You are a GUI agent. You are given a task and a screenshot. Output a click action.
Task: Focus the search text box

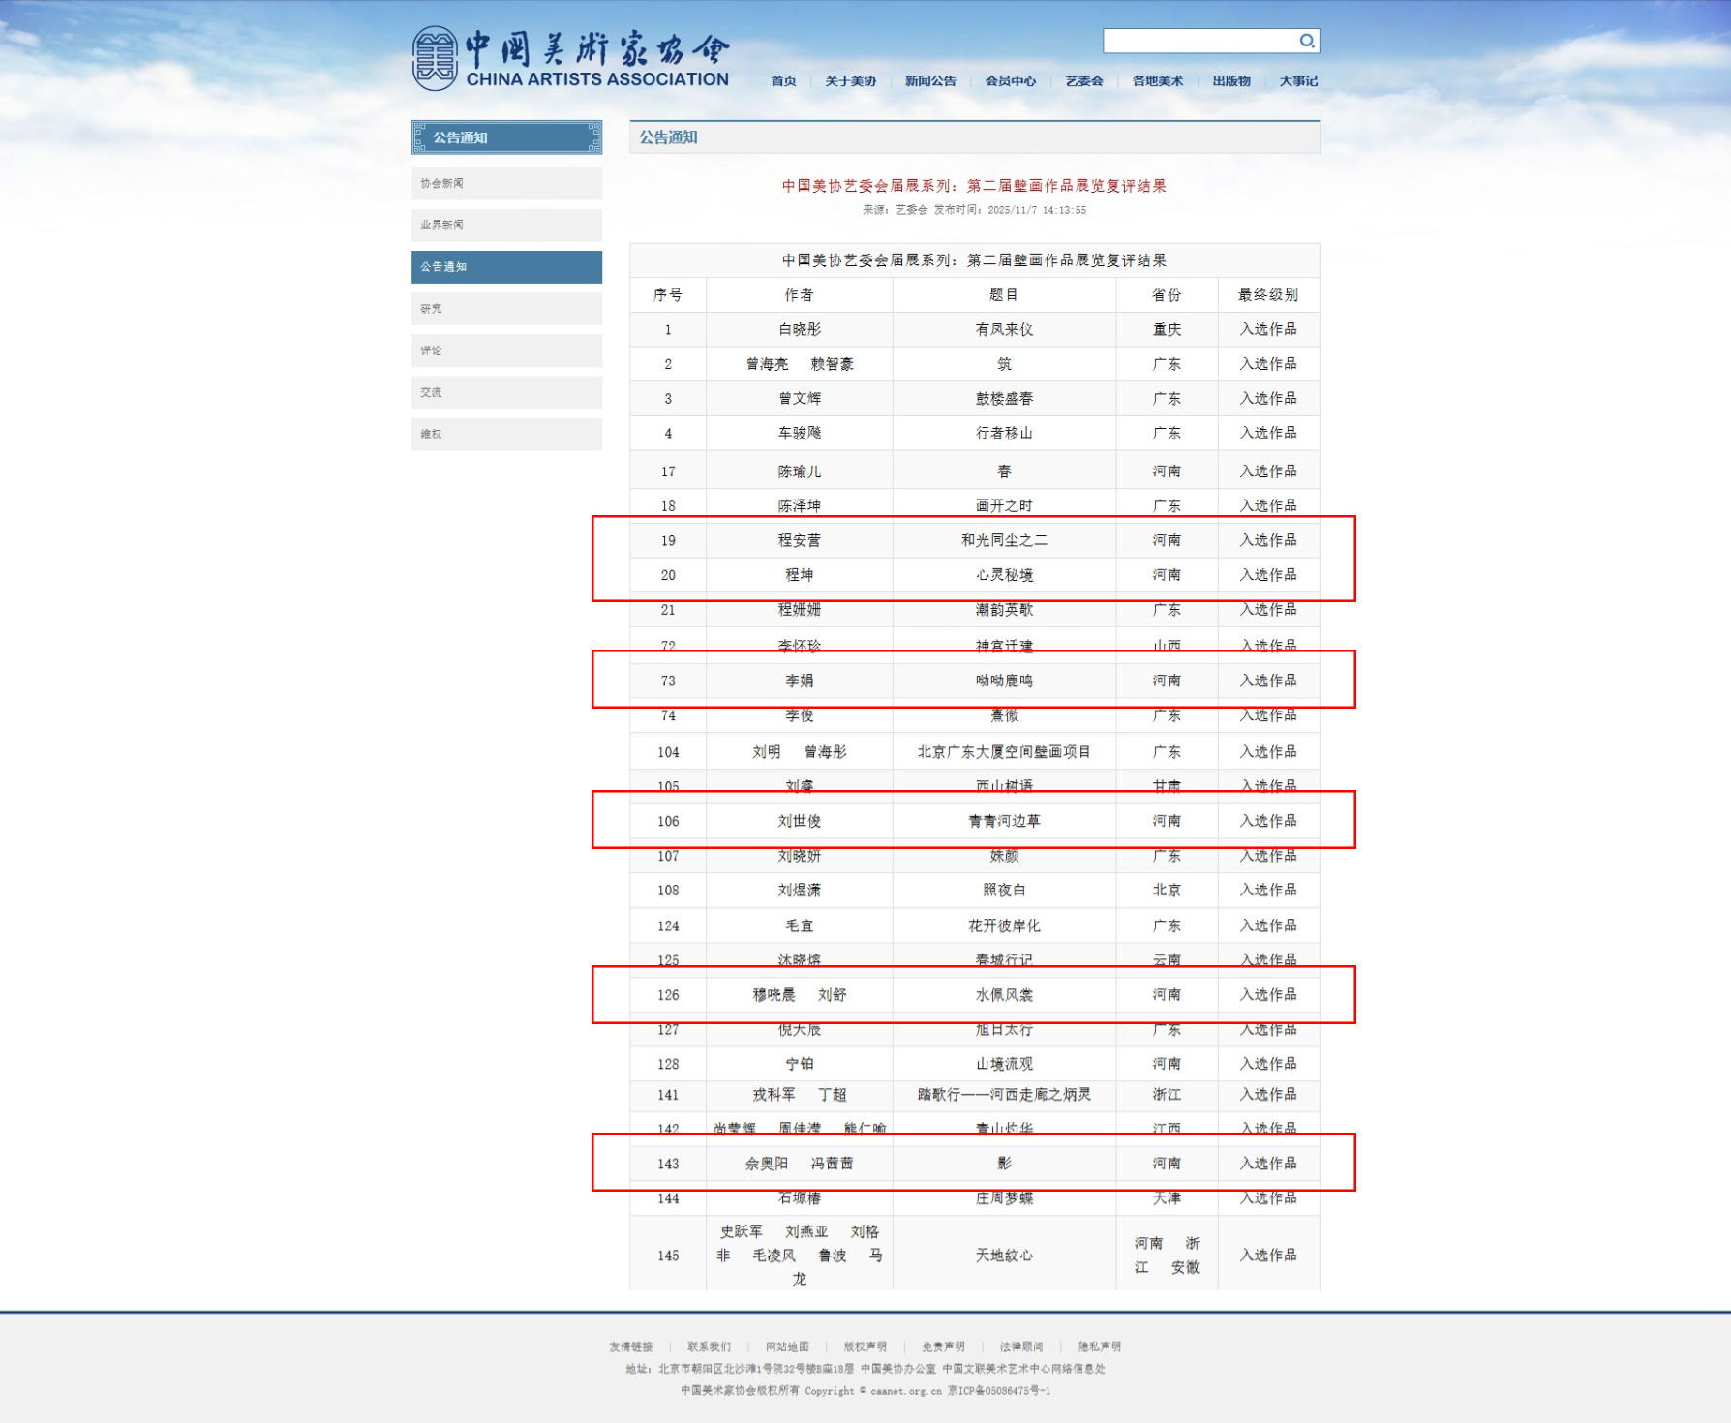pos(1199,41)
